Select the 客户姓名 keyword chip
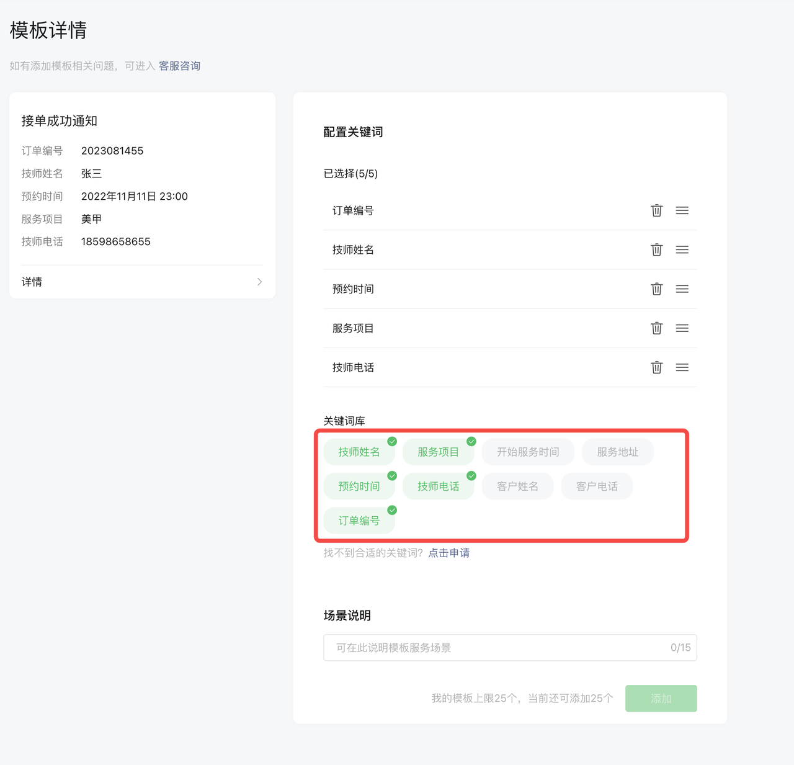Viewport: 794px width, 765px height. pyautogui.click(x=517, y=486)
